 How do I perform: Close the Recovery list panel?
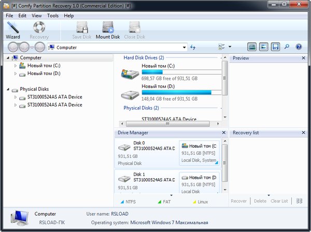303,133
